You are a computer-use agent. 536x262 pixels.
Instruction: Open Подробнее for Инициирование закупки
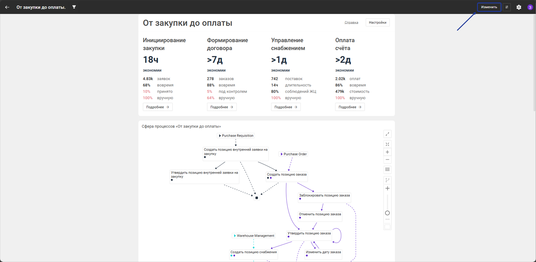tap(157, 107)
